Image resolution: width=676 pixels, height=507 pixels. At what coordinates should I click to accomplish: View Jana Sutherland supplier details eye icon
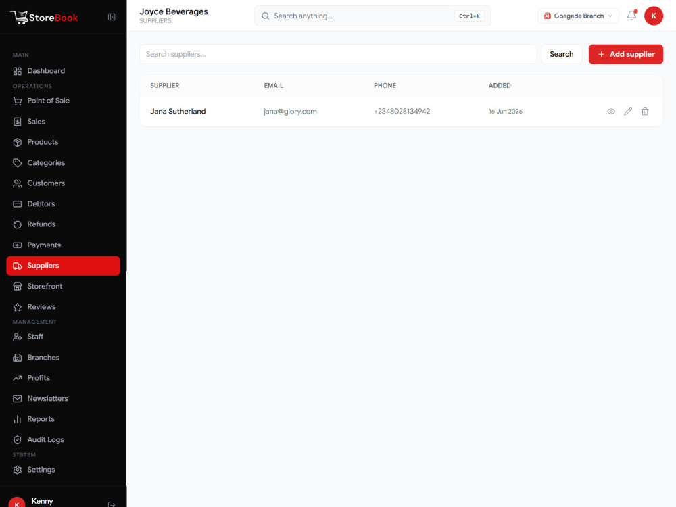point(611,112)
